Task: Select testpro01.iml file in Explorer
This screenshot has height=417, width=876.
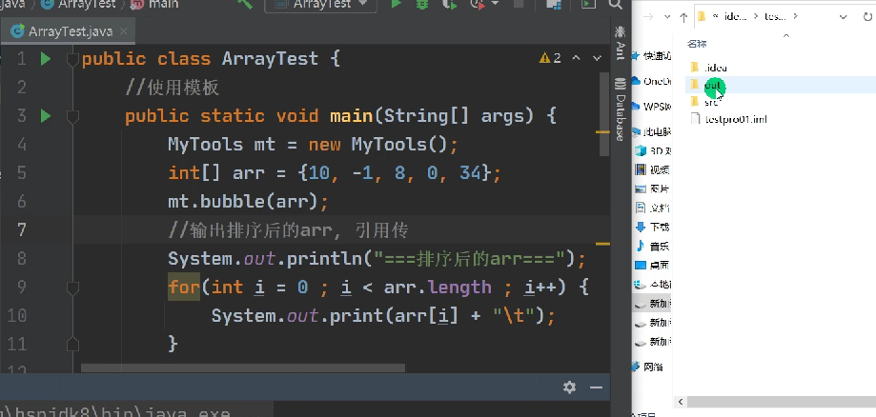Action: coord(729,119)
